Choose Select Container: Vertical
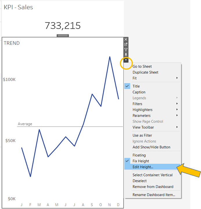201x209 pixels. tap(153, 175)
